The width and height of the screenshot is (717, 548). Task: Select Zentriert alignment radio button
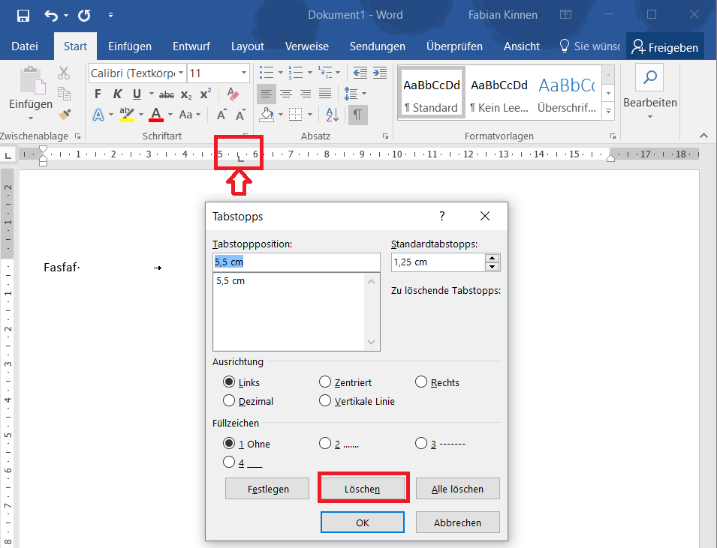[324, 382]
